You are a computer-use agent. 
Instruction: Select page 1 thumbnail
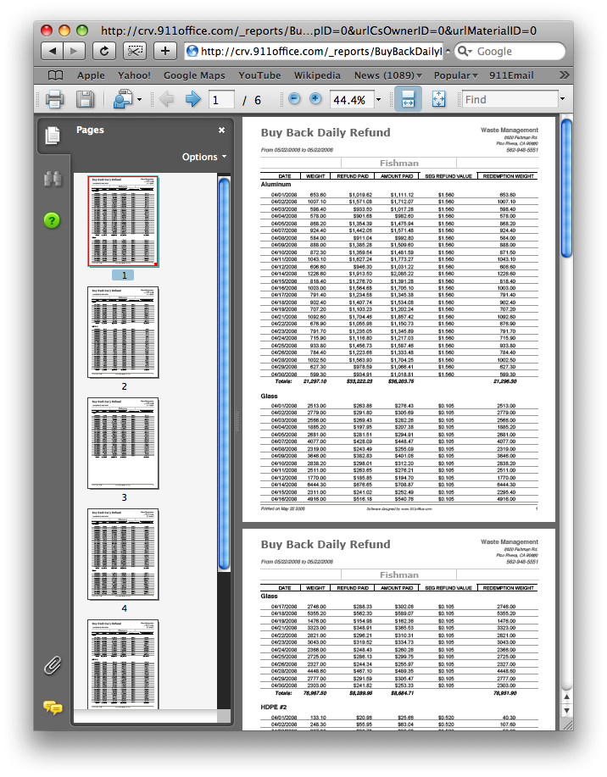coord(123,221)
